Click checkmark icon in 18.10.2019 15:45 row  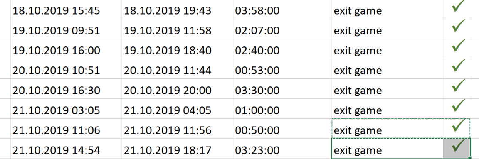pyautogui.click(x=458, y=7)
